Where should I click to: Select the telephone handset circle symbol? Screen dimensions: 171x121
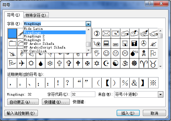click(x=97, y=33)
